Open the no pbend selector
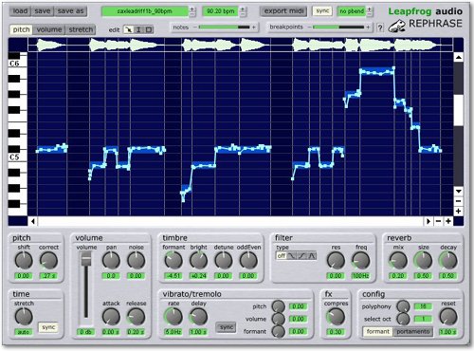 tap(352, 11)
